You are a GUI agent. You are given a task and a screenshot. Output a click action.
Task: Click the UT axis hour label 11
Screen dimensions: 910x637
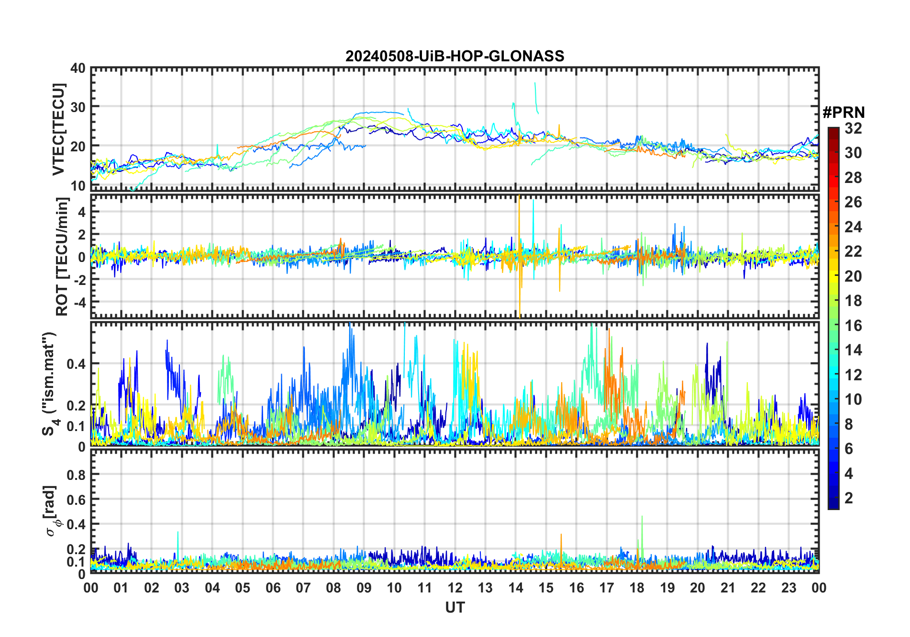coord(425,588)
